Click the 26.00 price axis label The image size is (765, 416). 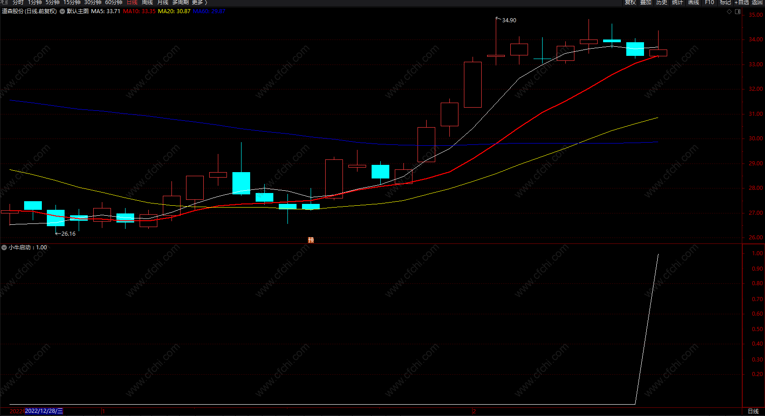756,238
